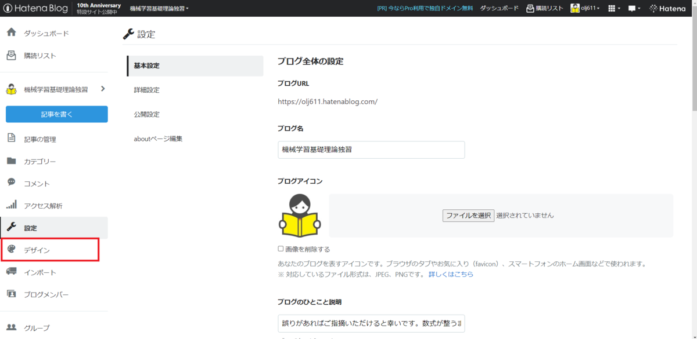This screenshot has width=697, height=339.
Task: Click the 記事を書く button
Action: tap(56, 114)
